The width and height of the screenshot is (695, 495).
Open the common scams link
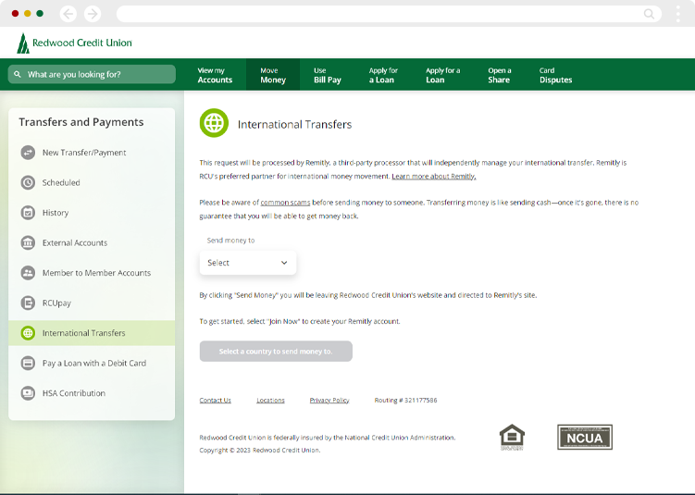(x=285, y=203)
